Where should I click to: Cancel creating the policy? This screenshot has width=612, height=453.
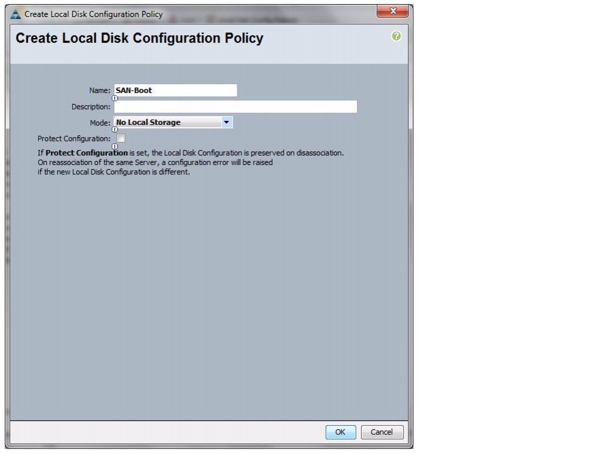(x=381, y=432)
